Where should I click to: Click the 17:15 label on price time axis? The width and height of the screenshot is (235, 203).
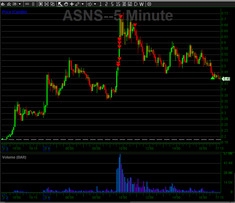219,149
